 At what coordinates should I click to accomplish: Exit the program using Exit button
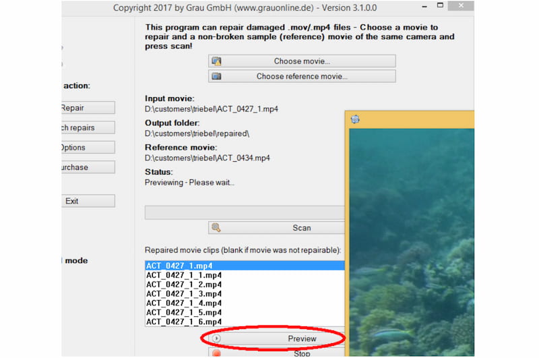[88, 201]
